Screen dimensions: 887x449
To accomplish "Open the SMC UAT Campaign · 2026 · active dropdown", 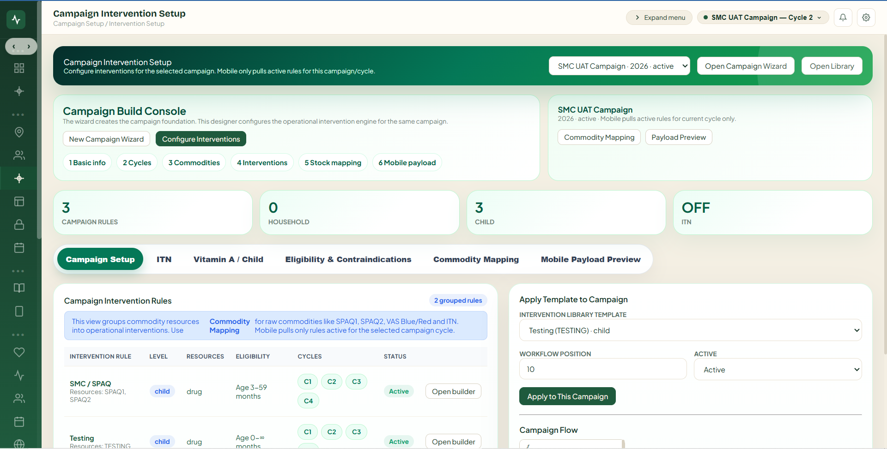I will coord(619,66).
